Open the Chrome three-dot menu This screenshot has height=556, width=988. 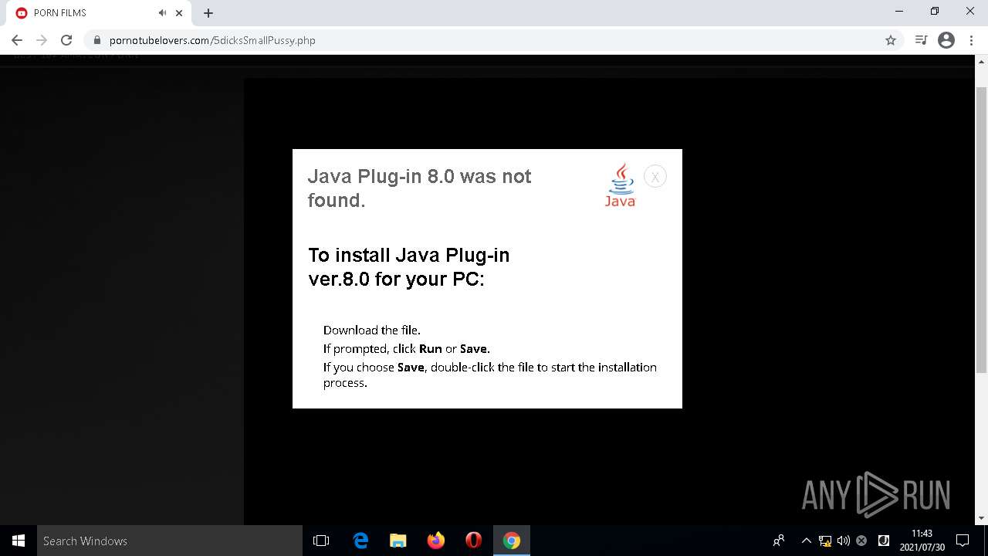[x=972, y=40]
